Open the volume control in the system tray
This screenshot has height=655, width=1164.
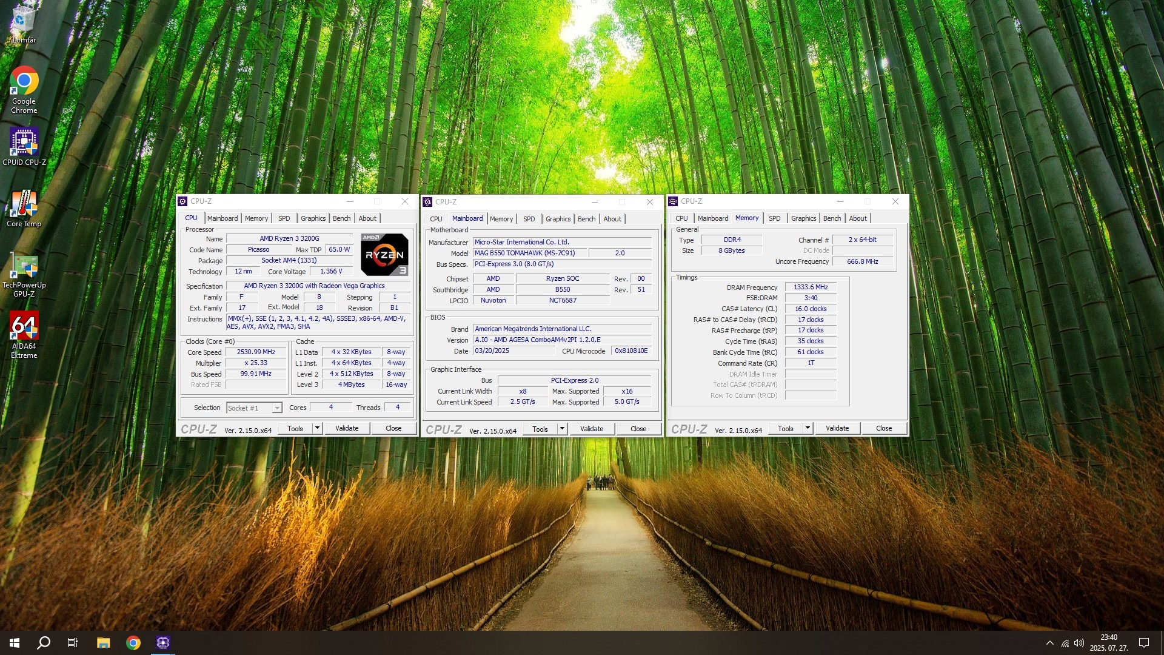point(1079,643)
